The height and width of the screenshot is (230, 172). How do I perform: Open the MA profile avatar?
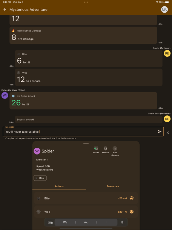(x=165, y=10)
